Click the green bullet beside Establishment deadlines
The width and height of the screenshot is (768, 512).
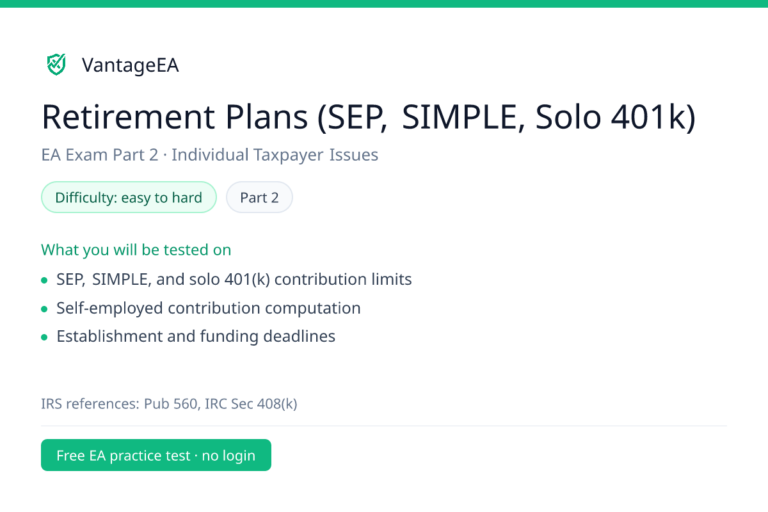coord(44,337)
